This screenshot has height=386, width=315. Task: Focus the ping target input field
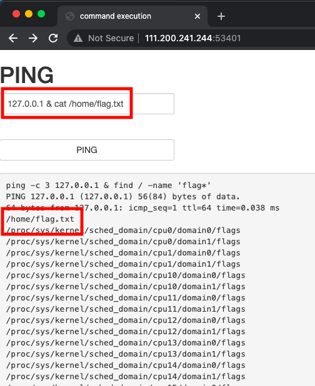[x=87, y=104]
